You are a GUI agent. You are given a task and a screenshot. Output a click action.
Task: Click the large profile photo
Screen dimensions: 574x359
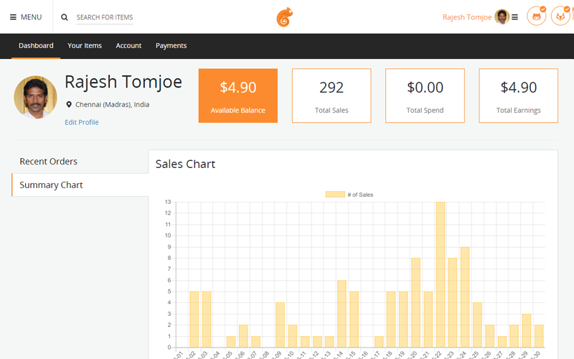[35, 97]
